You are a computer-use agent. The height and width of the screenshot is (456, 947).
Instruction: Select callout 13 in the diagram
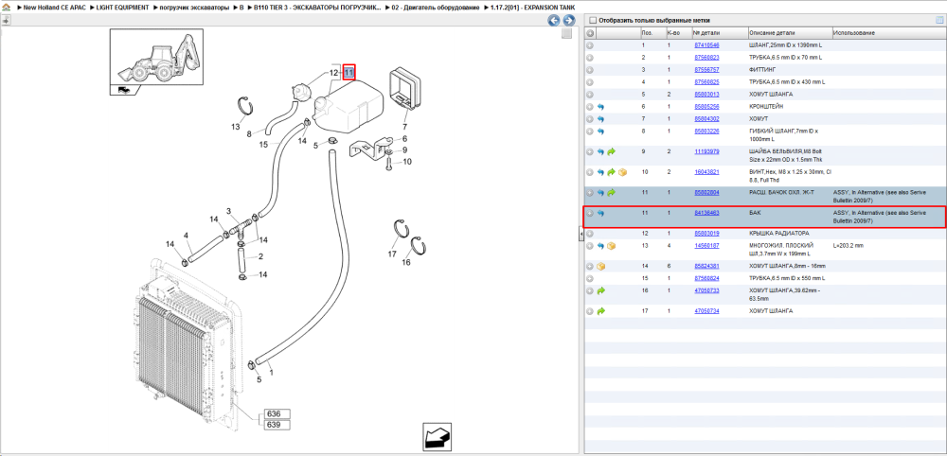tap(236, 127)
